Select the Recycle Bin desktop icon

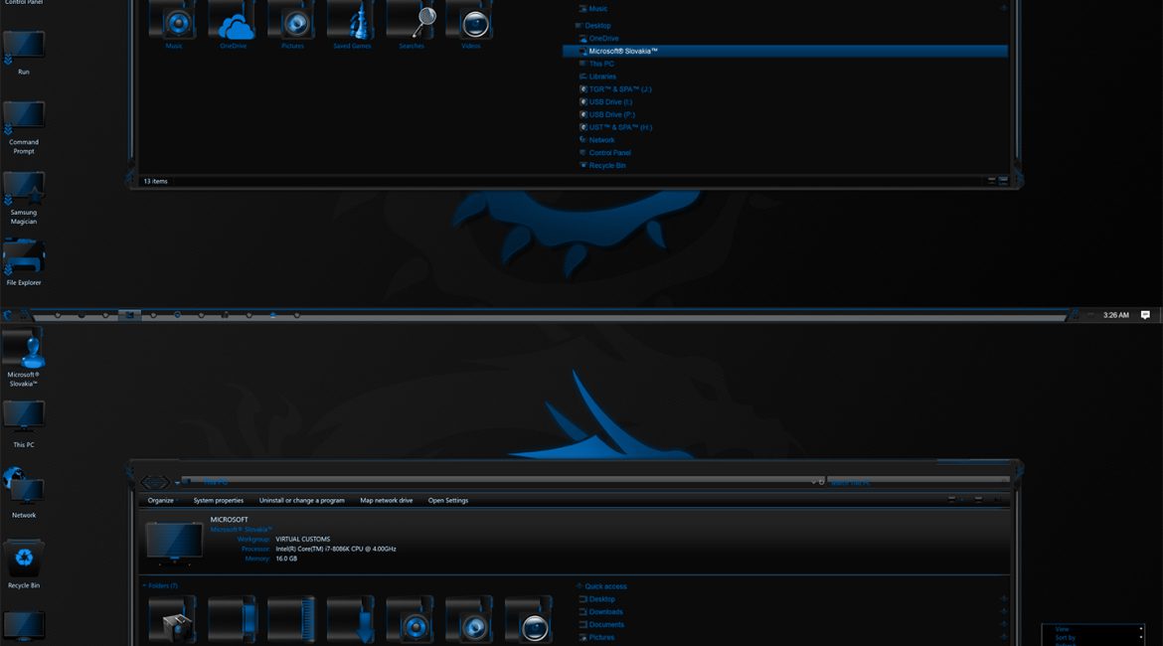(24, 564)
